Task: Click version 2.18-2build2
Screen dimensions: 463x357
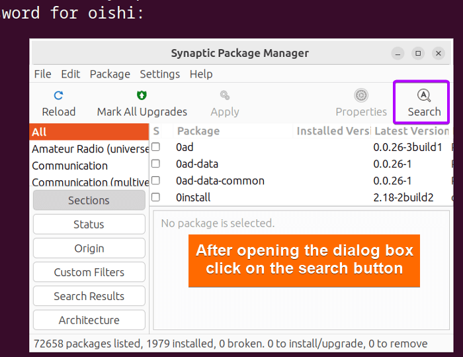Action: [403, 197]
